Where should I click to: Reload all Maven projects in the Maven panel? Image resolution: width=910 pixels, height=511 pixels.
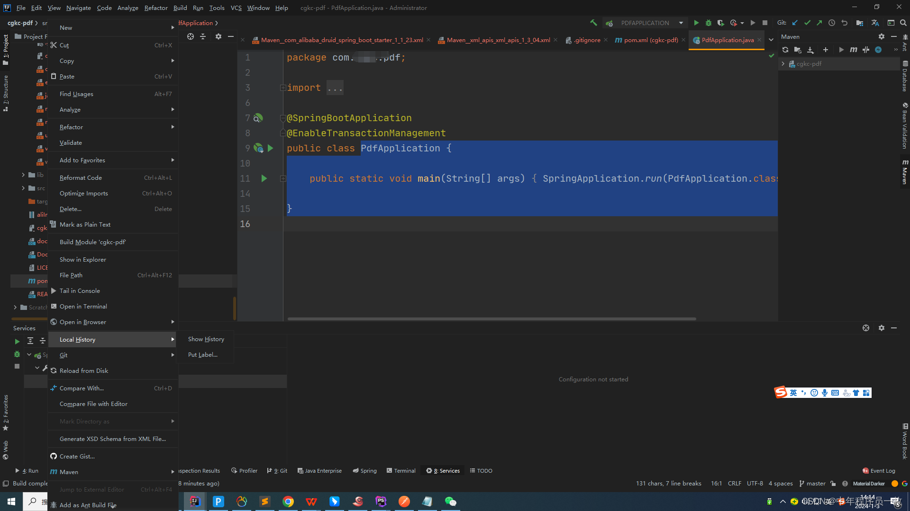tap(785, 50)
